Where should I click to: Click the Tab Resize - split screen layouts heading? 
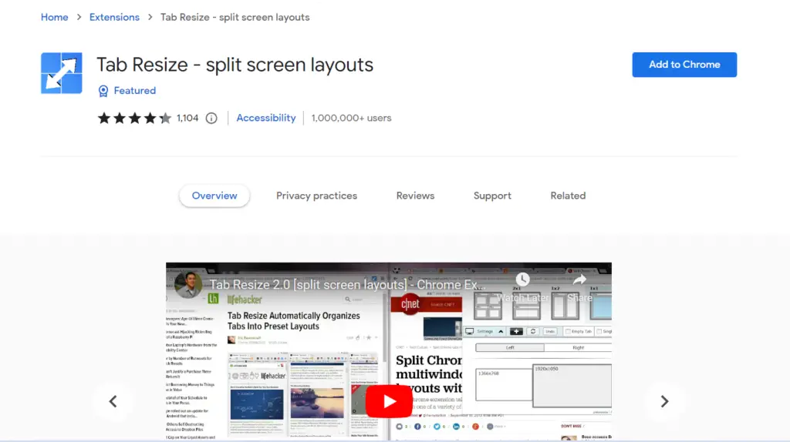point(235,65)
